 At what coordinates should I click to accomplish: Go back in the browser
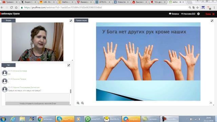[2, 7]
